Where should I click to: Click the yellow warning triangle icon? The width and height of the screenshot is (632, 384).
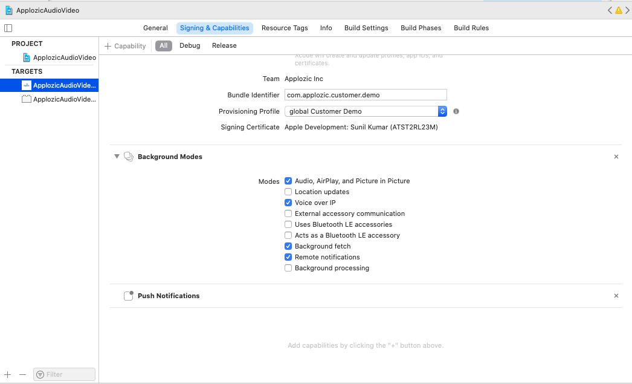click(x=618, y=10)
